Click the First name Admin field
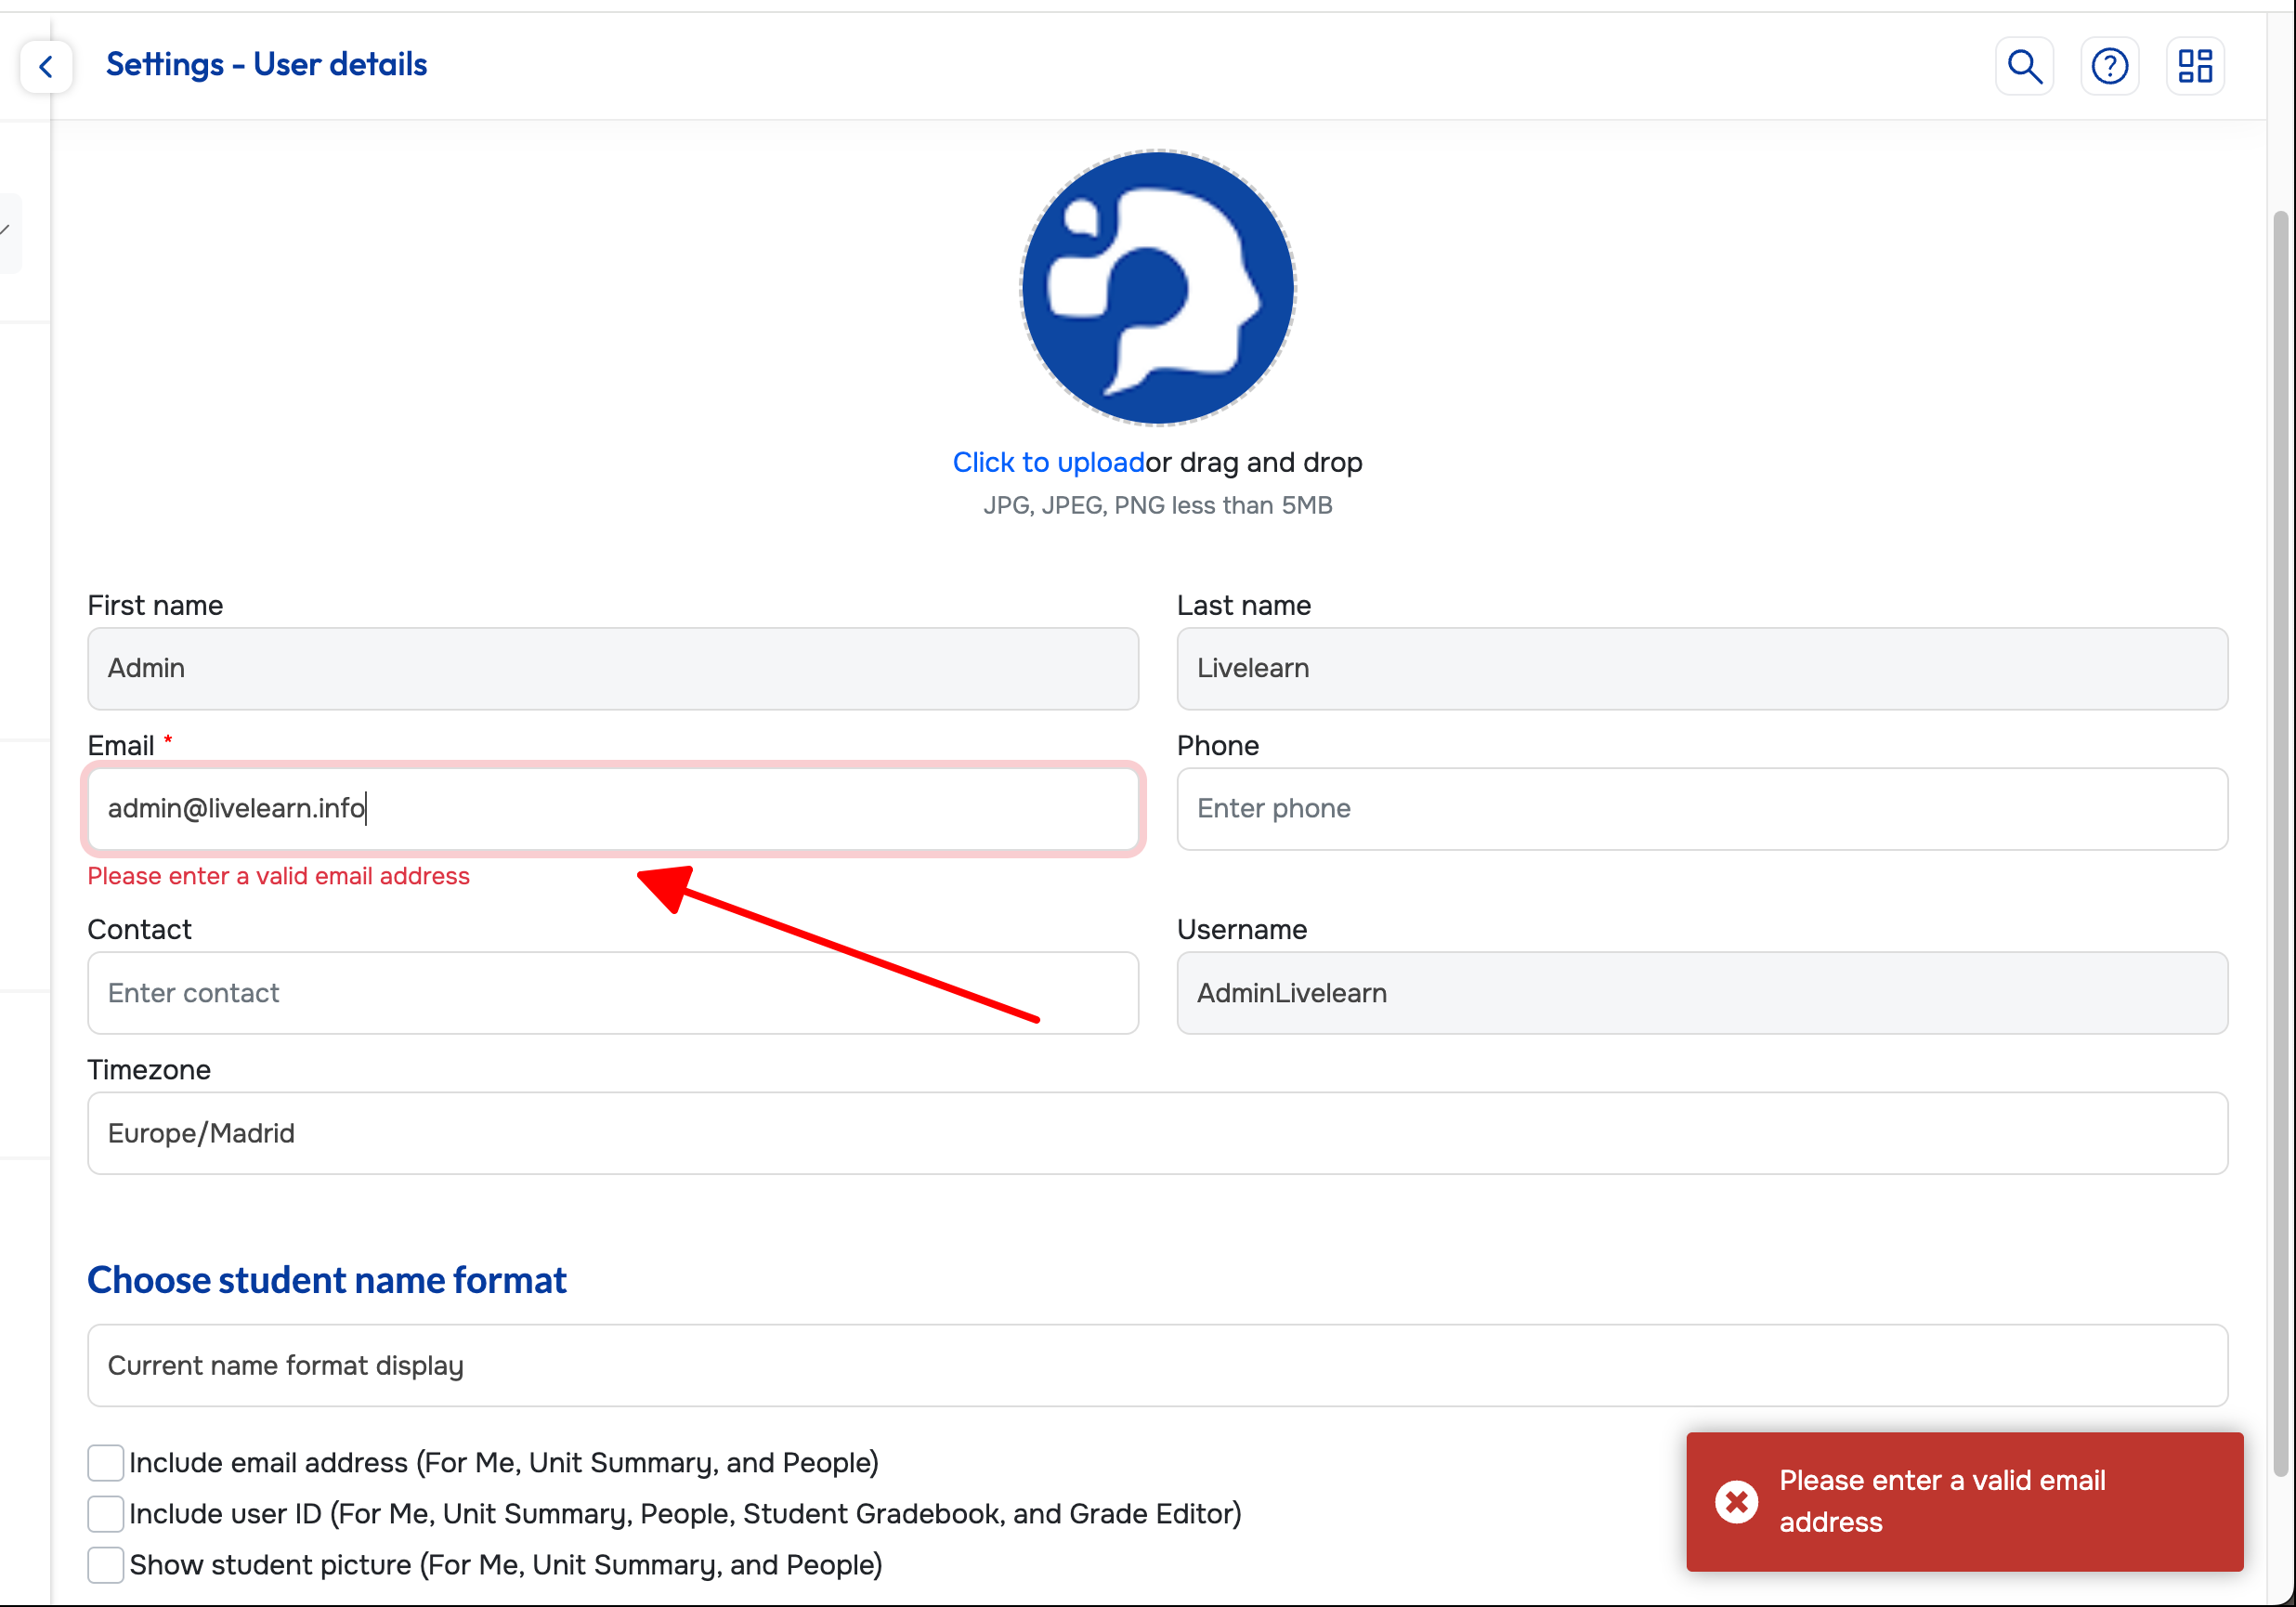The width and height of the screenshot is (2296, 1607). pos(612,668)
